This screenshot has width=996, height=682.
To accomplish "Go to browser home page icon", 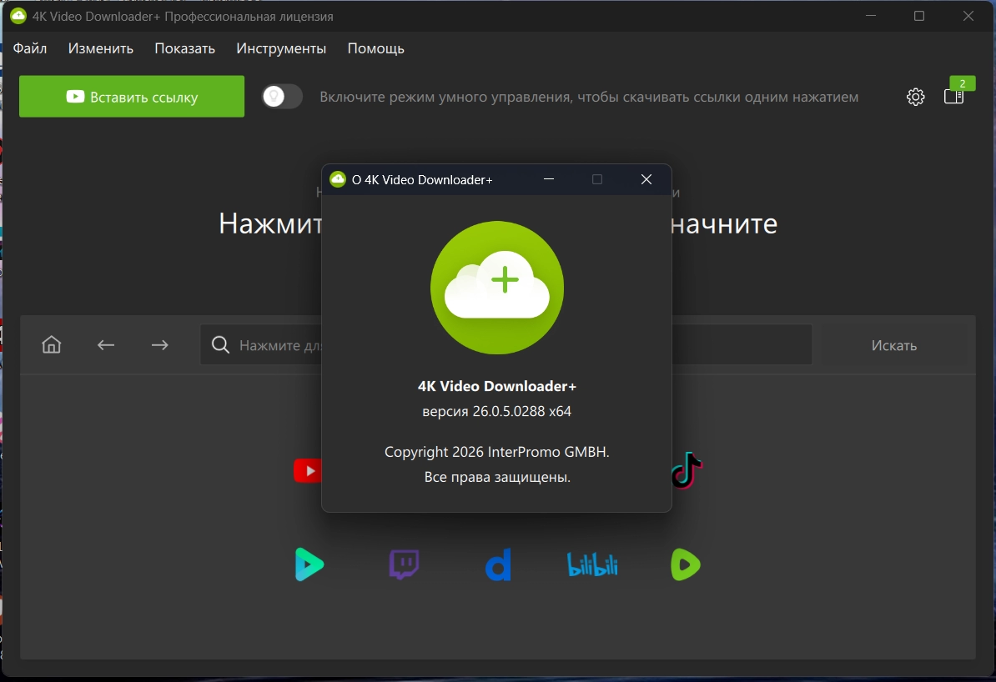I will [x=52, y=345].
